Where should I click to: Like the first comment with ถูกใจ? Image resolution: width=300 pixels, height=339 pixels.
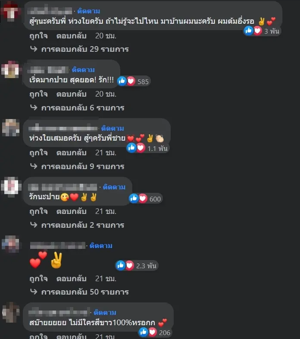pyautogui.click(x=38, y=36)
